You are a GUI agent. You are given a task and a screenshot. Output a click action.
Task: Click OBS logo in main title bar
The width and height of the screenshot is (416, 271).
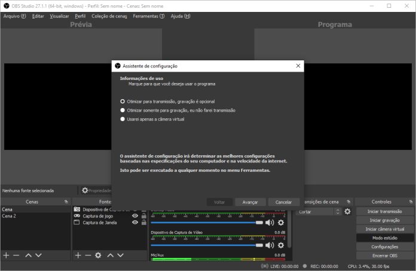[x=7, y=6]
